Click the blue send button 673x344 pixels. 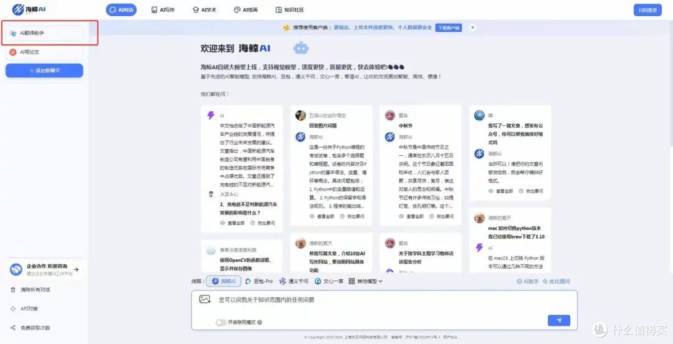point(559,320)
